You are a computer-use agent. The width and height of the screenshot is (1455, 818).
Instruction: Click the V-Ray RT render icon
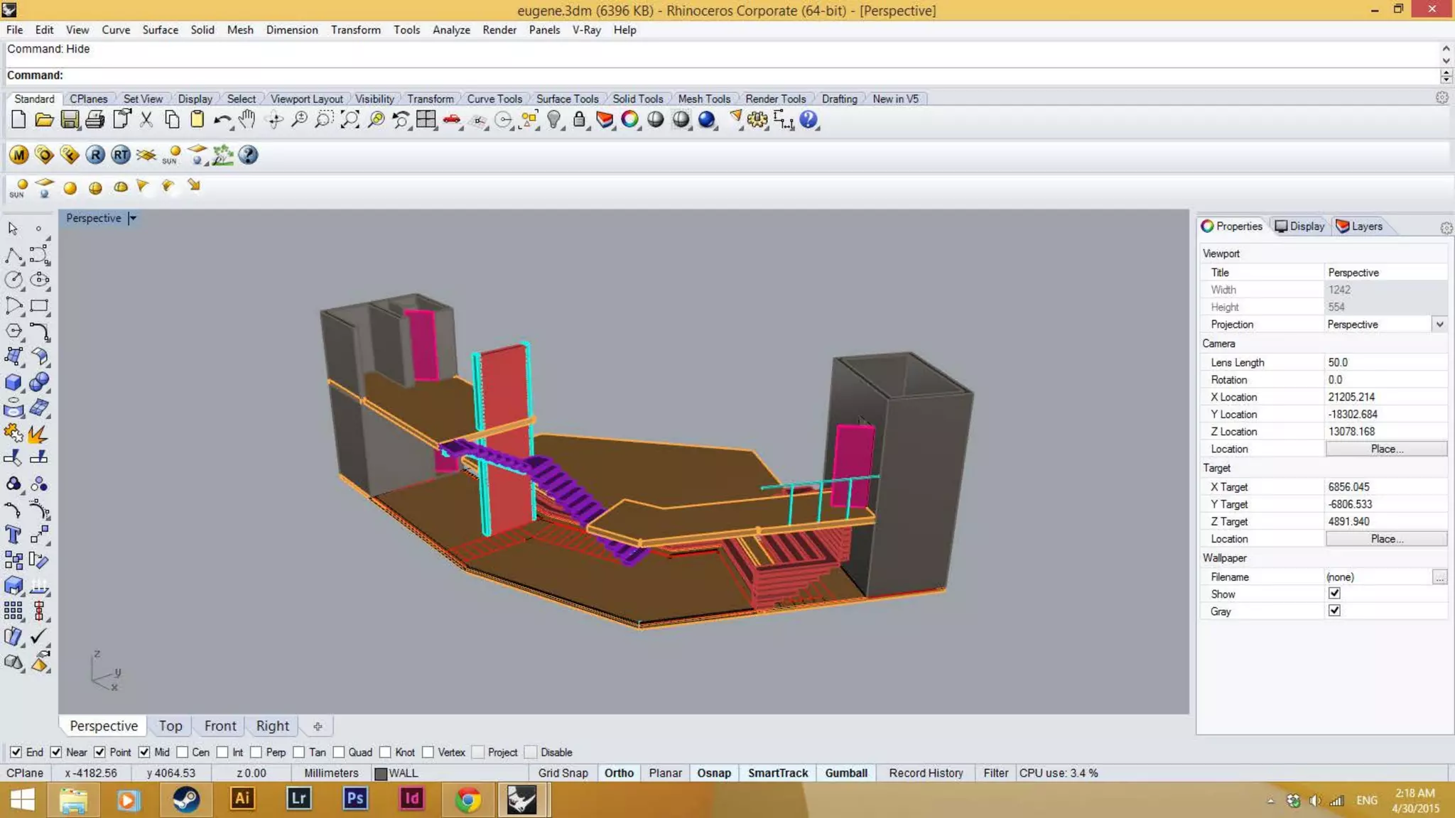click(121, 155)
